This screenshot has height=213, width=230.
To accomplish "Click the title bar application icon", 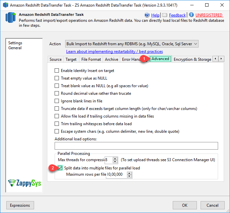I will point(6,5).
